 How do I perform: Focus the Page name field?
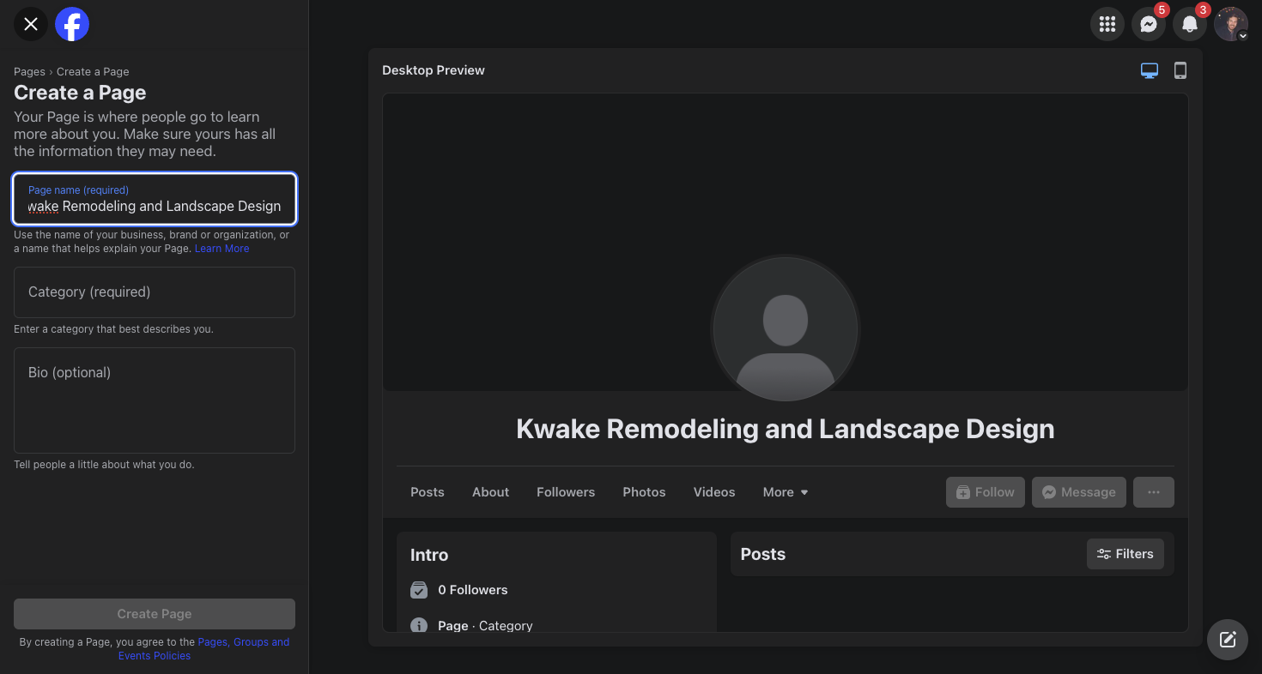point(155,199)
